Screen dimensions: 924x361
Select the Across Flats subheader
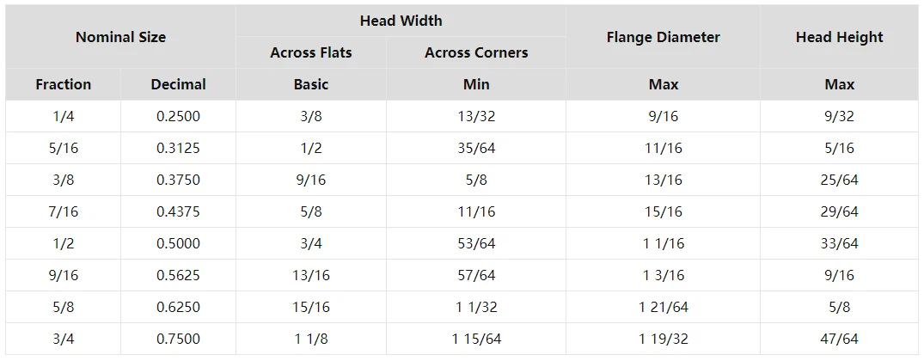point(311,52)
